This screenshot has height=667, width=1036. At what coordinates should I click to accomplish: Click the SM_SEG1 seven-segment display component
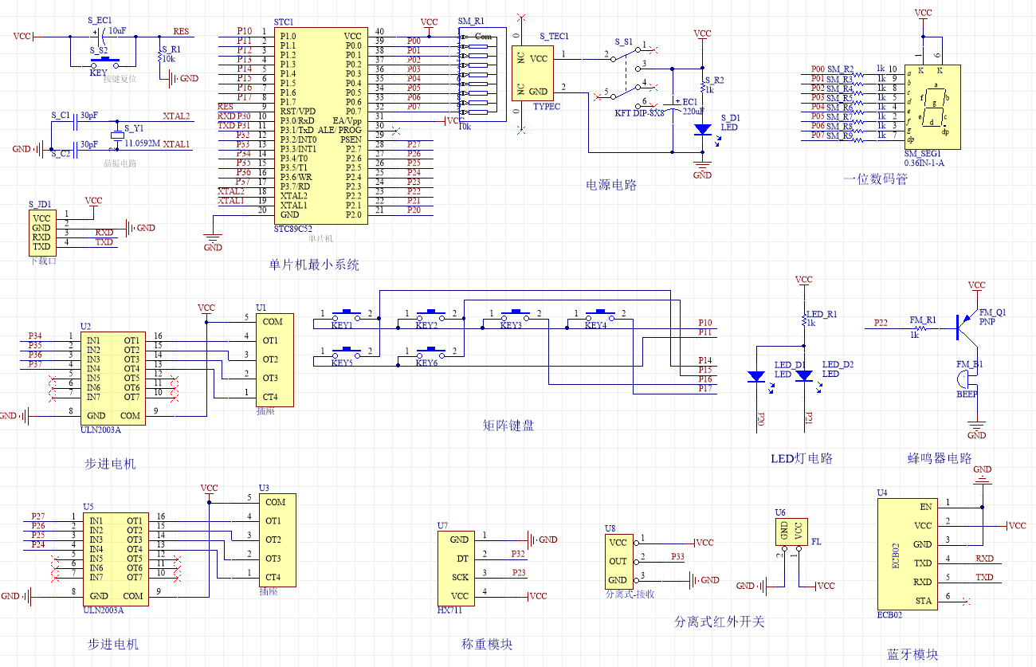pyautogui.click(x=933, y=106)
